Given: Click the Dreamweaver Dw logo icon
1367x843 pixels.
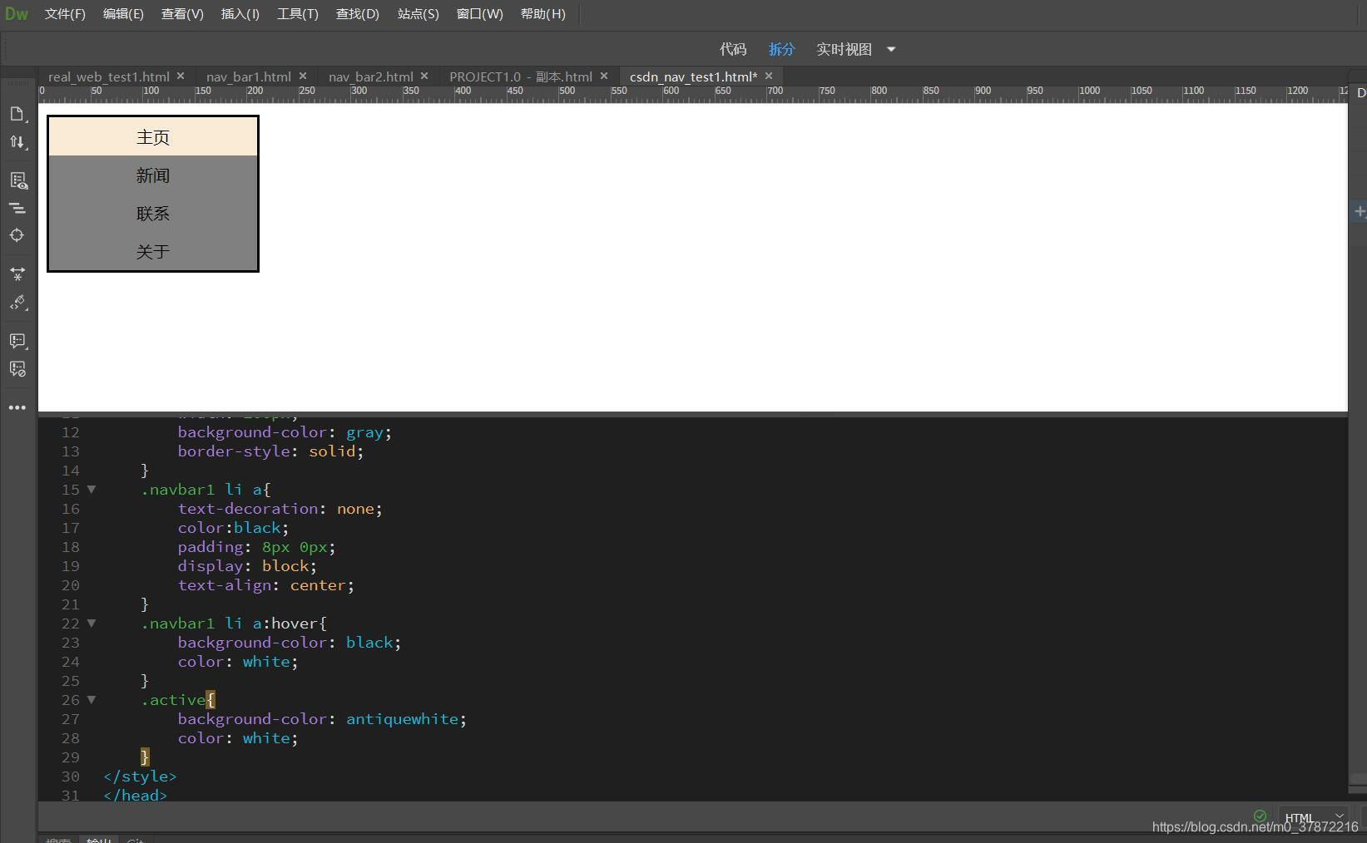Looking at the screenshot, I should click(x=17, y=14).
